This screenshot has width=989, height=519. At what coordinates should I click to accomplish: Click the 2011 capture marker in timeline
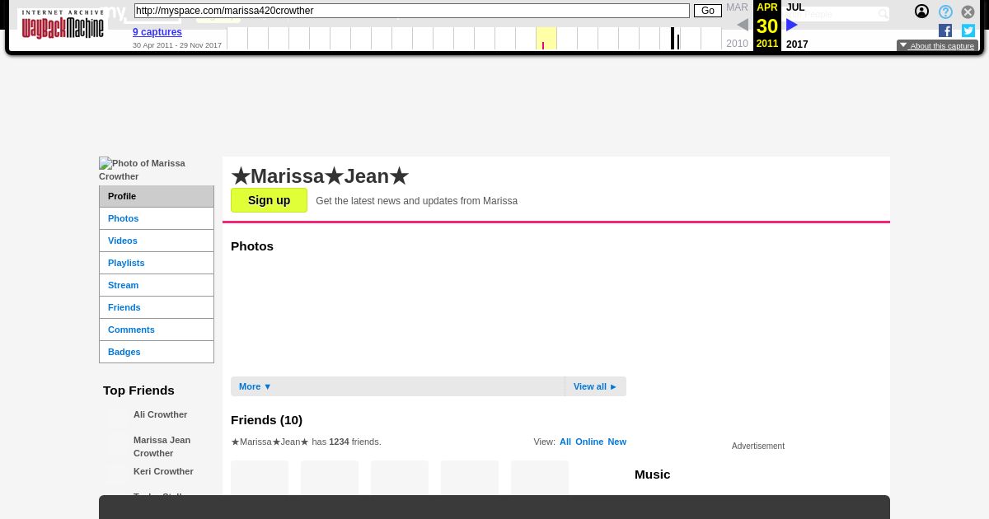(x=543, y=45)
